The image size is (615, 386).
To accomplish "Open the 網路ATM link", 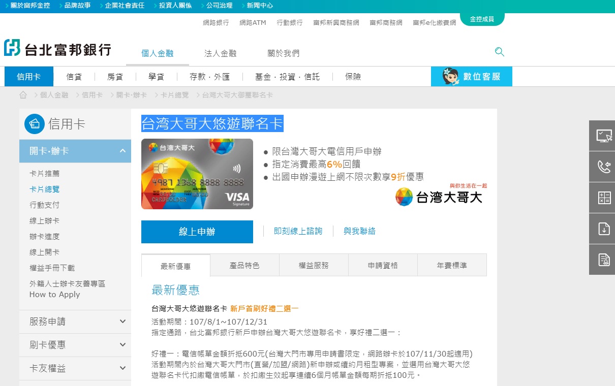I will pyautogui.click(x=253, y=22).
